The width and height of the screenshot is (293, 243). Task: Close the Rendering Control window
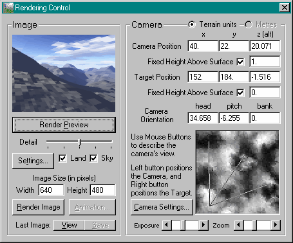click(x=285, y=8)
